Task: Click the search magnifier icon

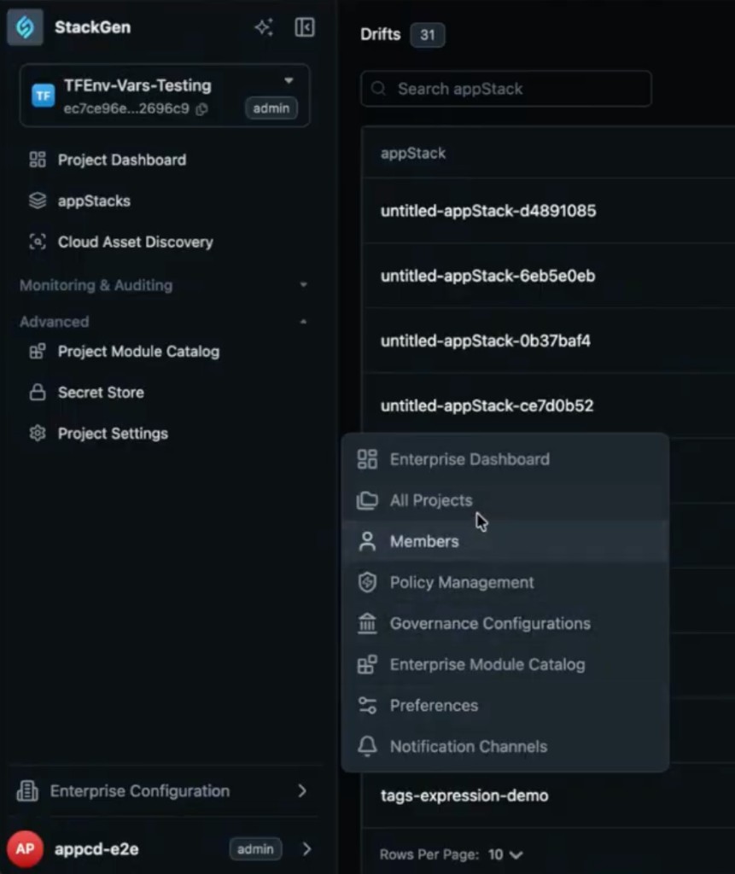Action: (x=379, y=89)
